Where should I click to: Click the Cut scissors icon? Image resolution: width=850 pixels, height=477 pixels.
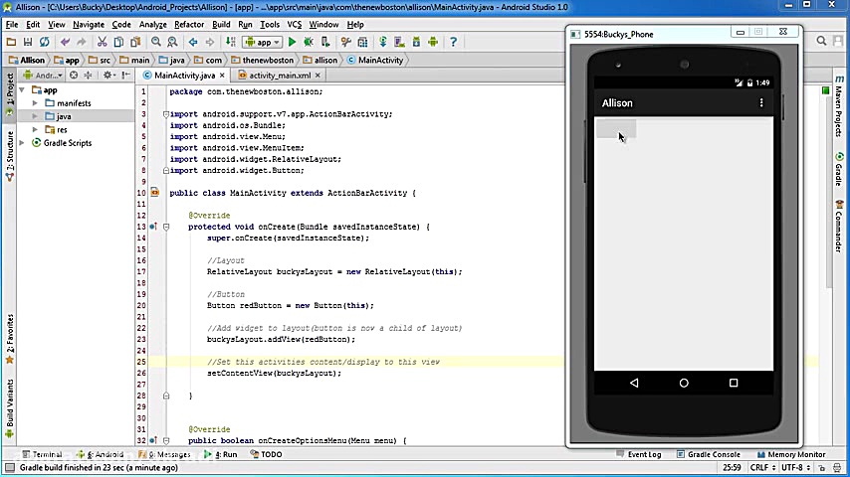click(102, 42)
